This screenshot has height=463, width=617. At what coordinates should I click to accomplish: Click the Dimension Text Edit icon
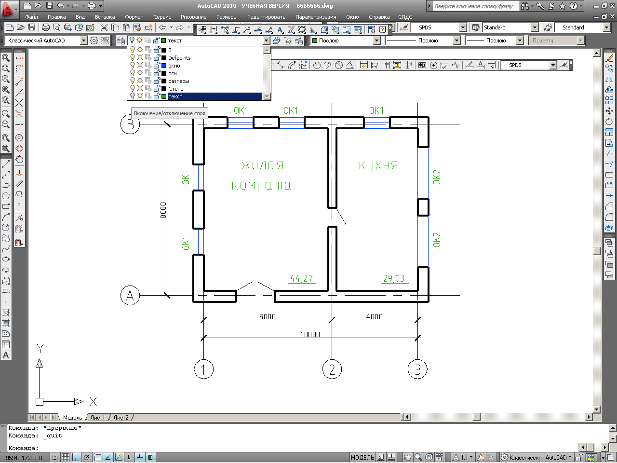point(481,65)
